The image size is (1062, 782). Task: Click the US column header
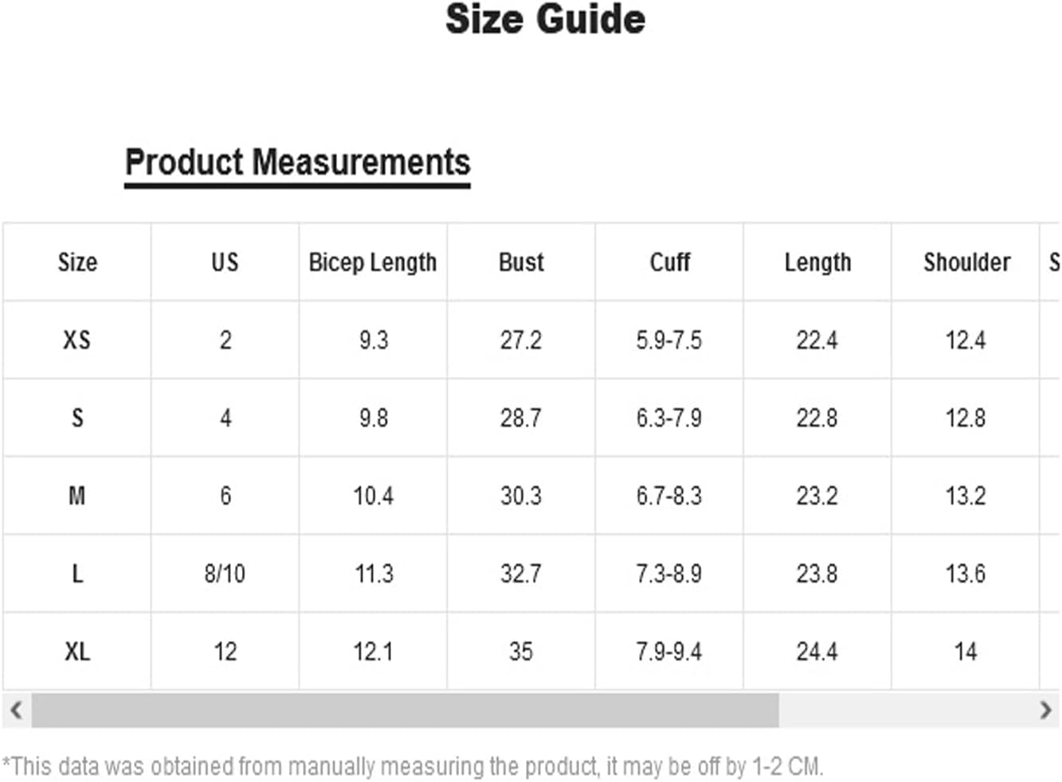tap(225, 262)
